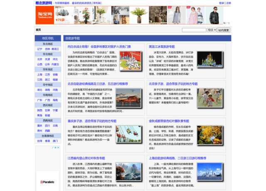Screen dimensions: 266x191
Task: Click the 站内搜索 search button
Action: click(x=224, y=30)
